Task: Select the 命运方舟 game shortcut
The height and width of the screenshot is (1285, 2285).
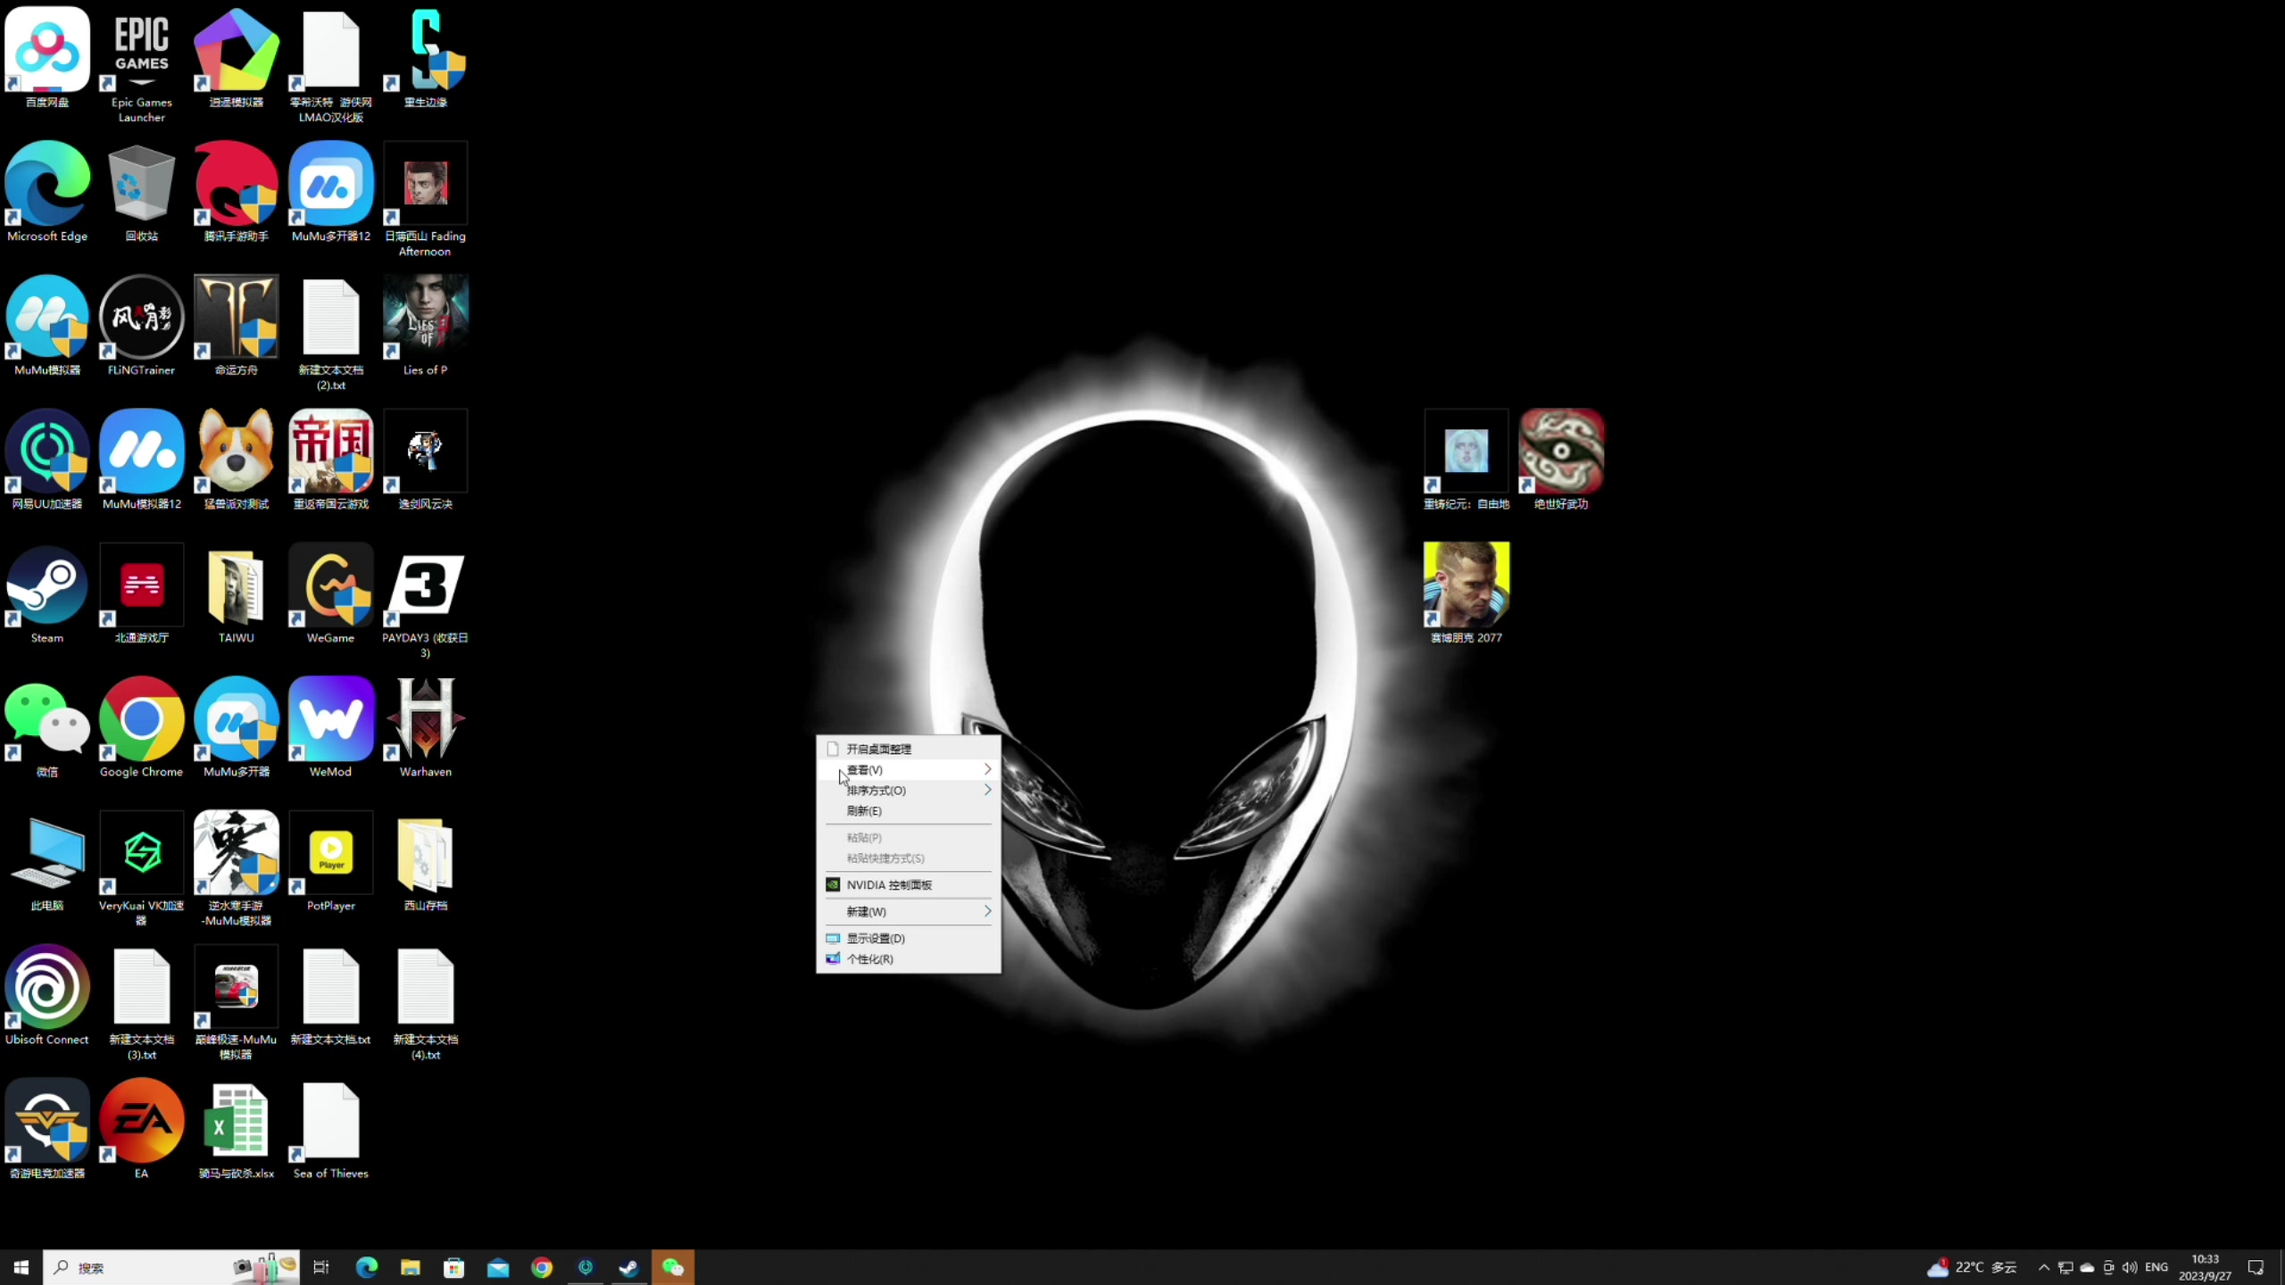Action: point(237,326)
